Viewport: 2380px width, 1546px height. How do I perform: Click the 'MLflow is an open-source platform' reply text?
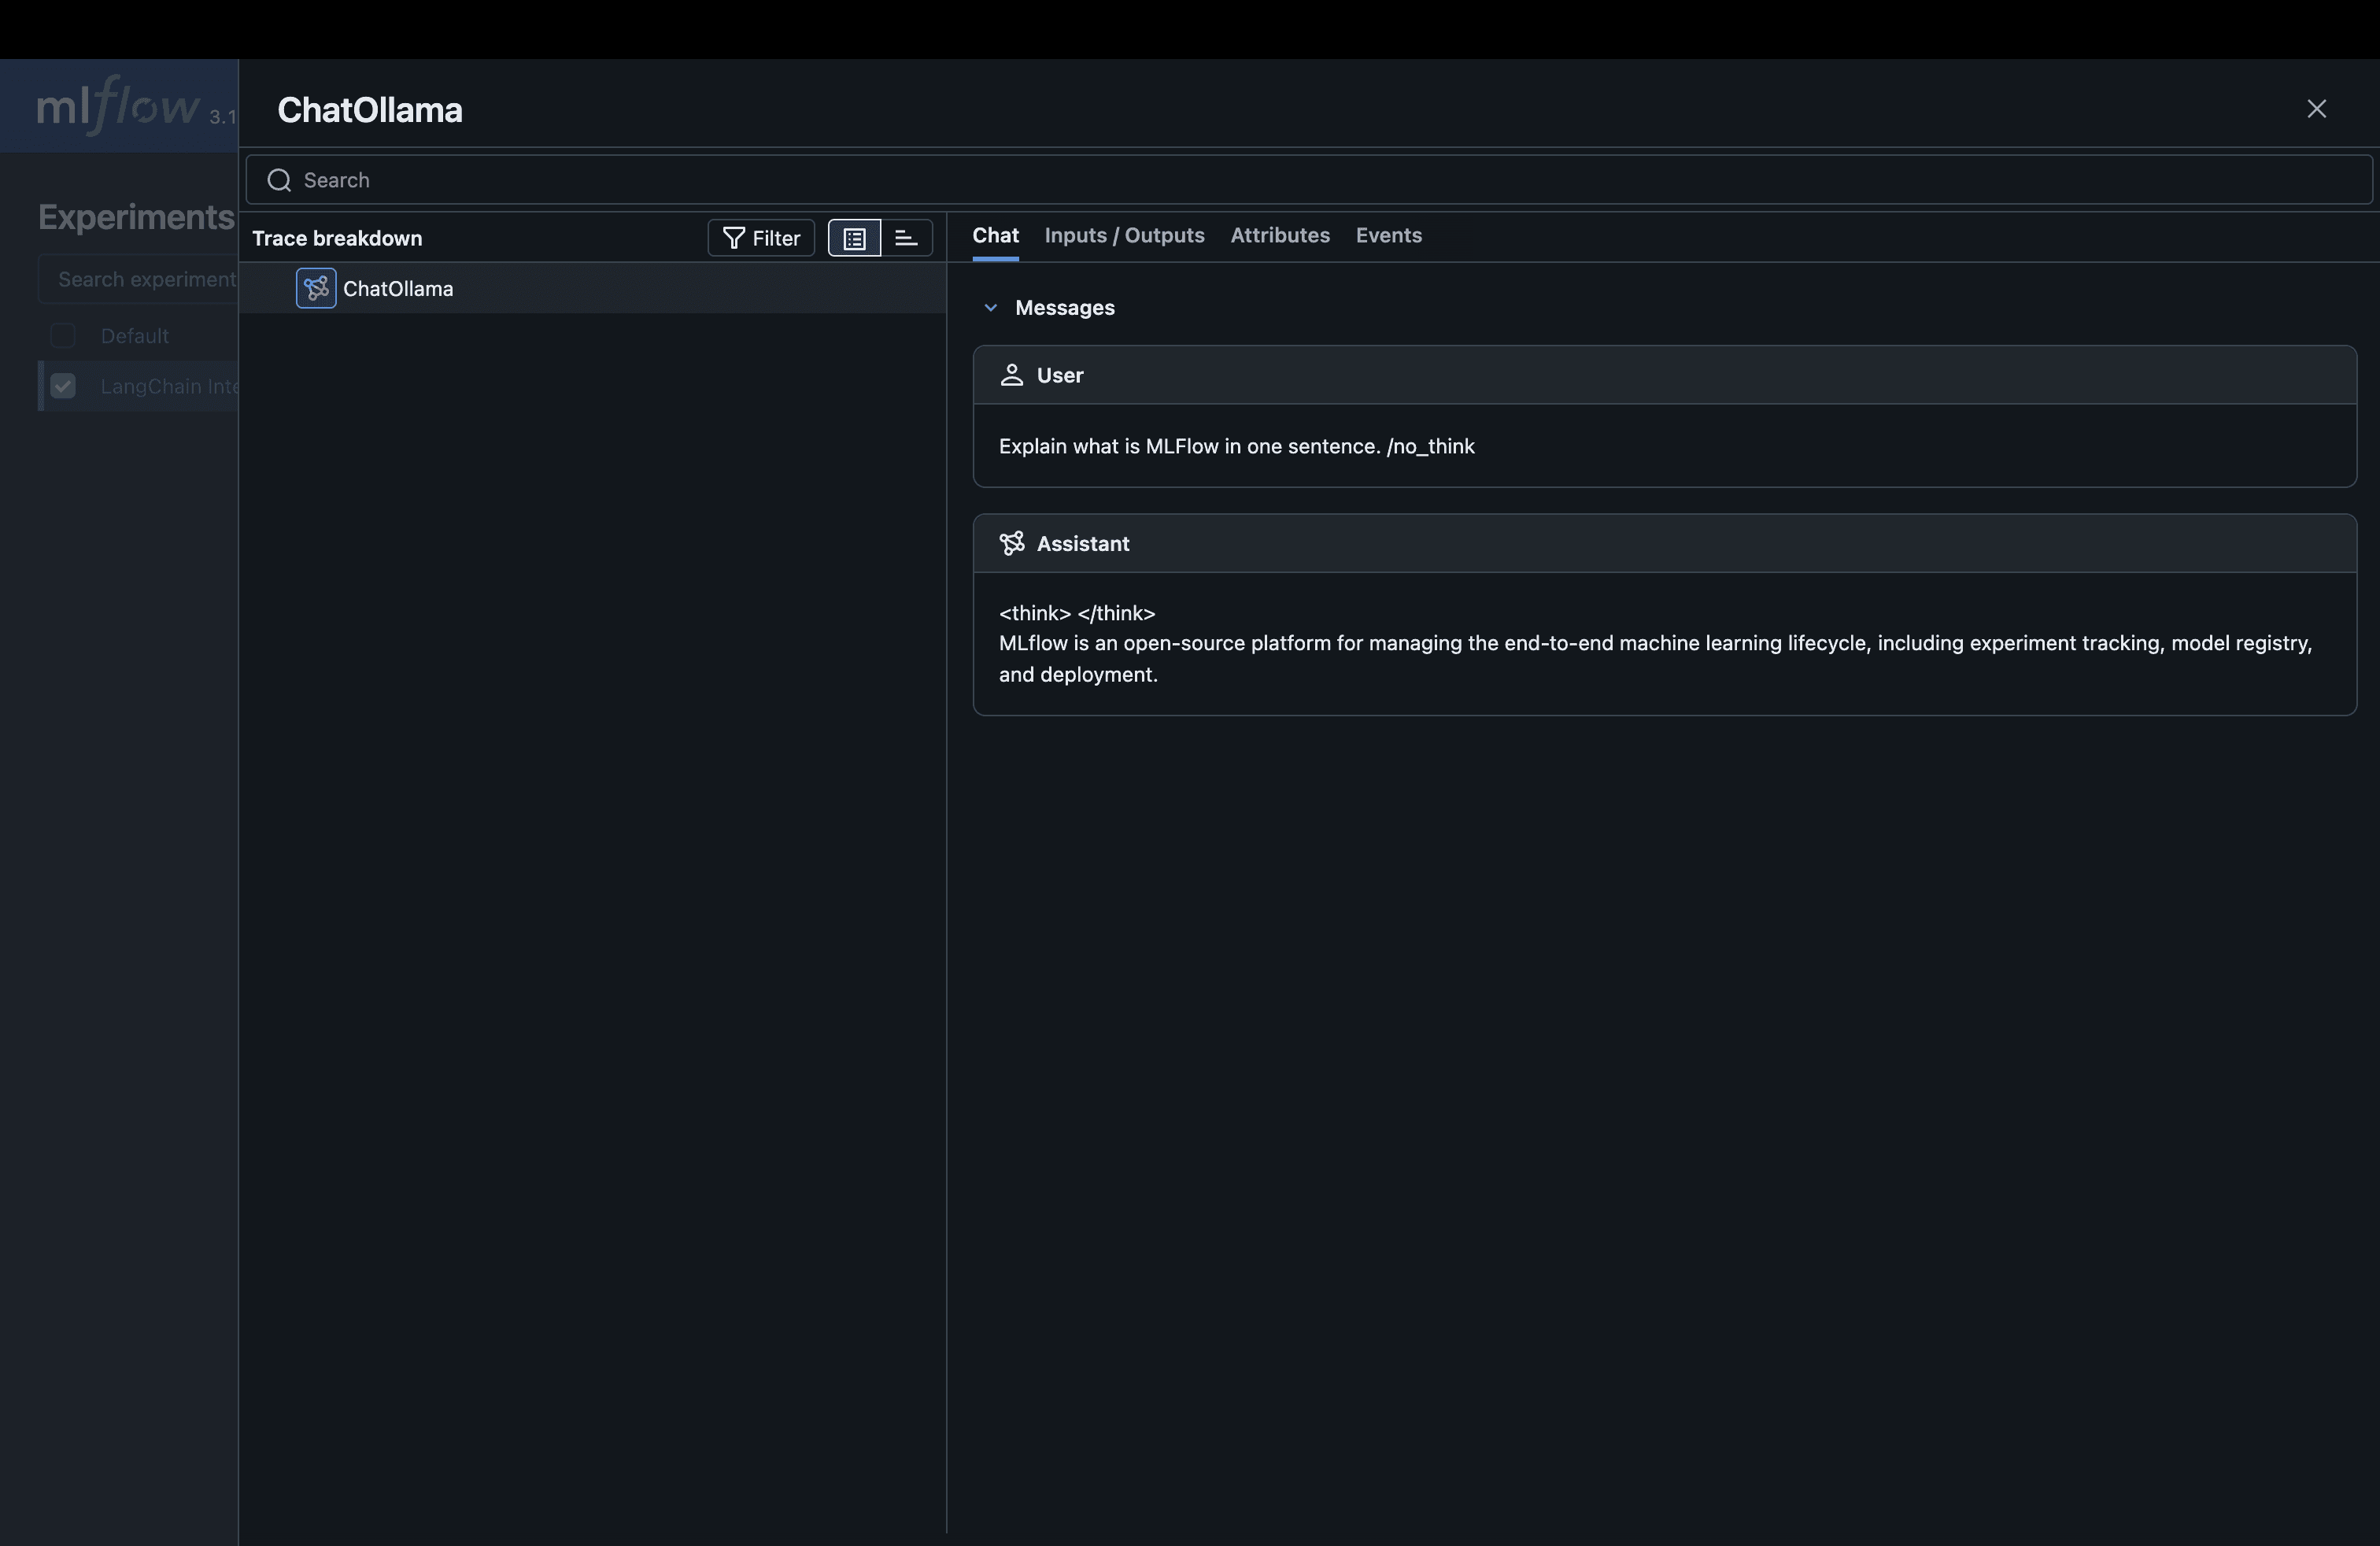pyautogui.click(x=1655, y=659)
